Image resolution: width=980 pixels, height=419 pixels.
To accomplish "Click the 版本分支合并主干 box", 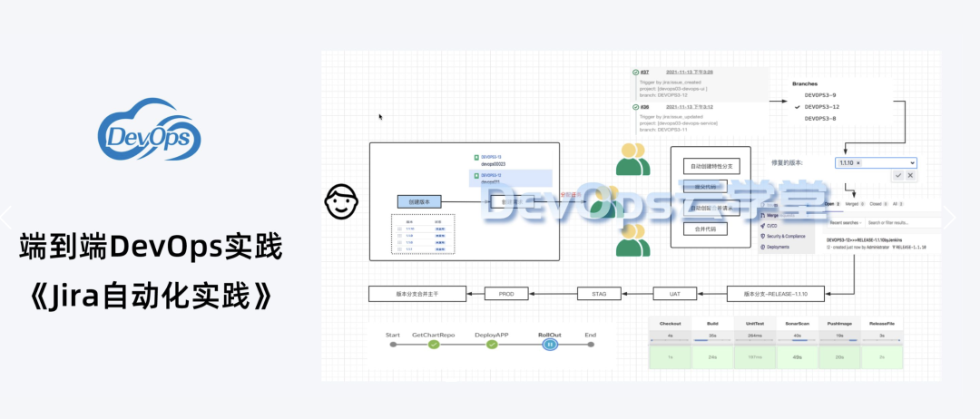I will tap(416, 293).
